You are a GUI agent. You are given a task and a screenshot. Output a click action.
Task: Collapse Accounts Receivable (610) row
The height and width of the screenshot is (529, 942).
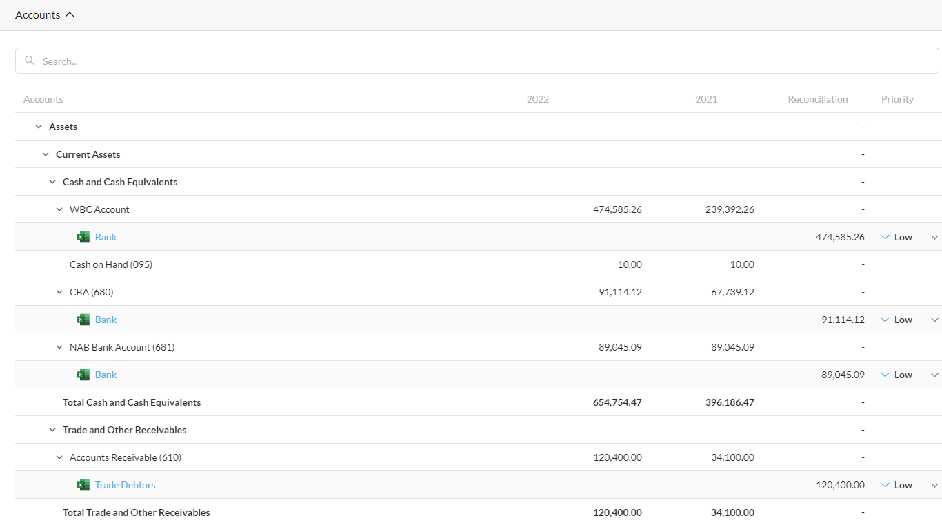coord(59,457)
